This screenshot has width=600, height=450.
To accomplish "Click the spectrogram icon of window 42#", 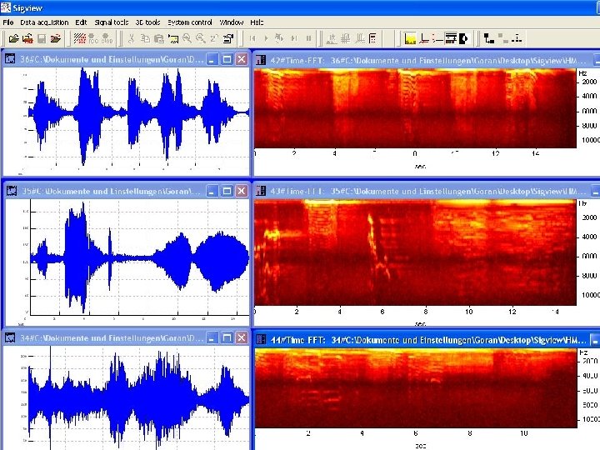I will point(261,60).
